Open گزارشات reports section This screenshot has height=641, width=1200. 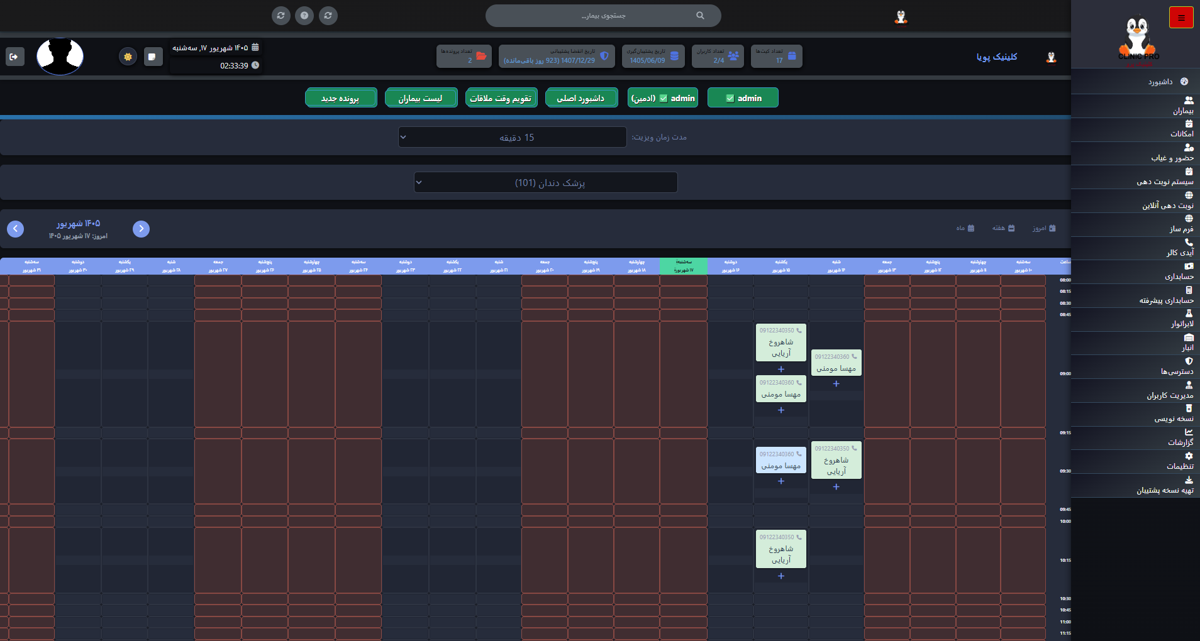tap(1135, 438)
